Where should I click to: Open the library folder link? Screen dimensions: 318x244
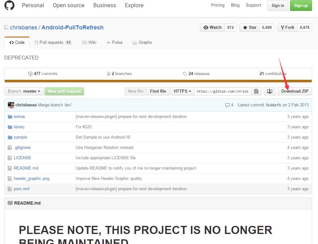(x=19, y=127)
